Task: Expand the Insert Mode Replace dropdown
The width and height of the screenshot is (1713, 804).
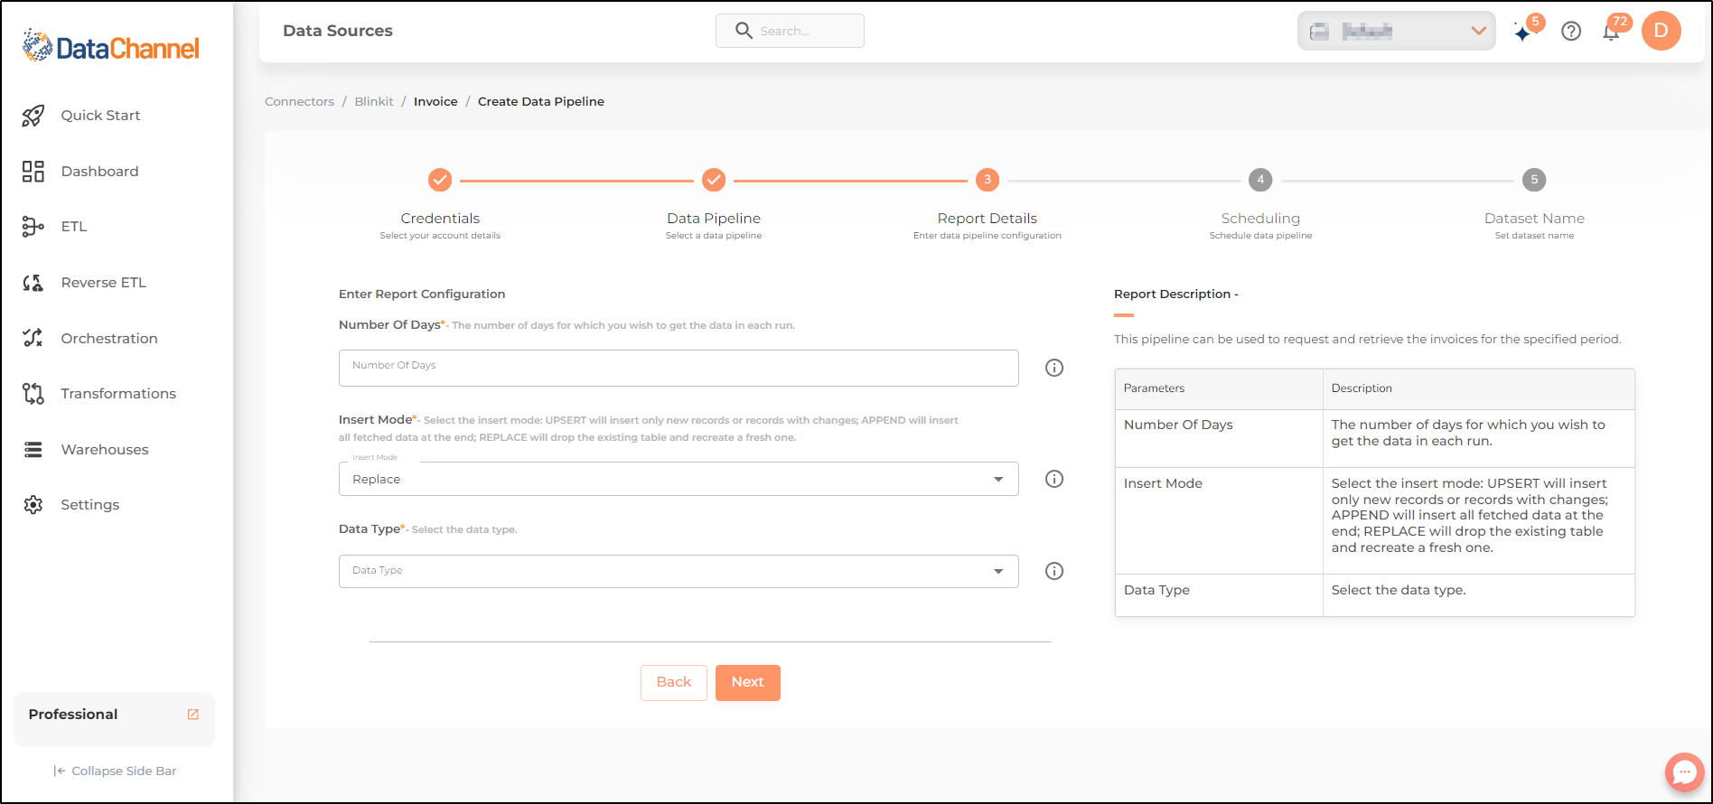Action: pyautogui.click(x=679, y=479)
